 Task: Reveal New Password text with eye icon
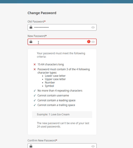pyautogui.click(x=93, y=42)
